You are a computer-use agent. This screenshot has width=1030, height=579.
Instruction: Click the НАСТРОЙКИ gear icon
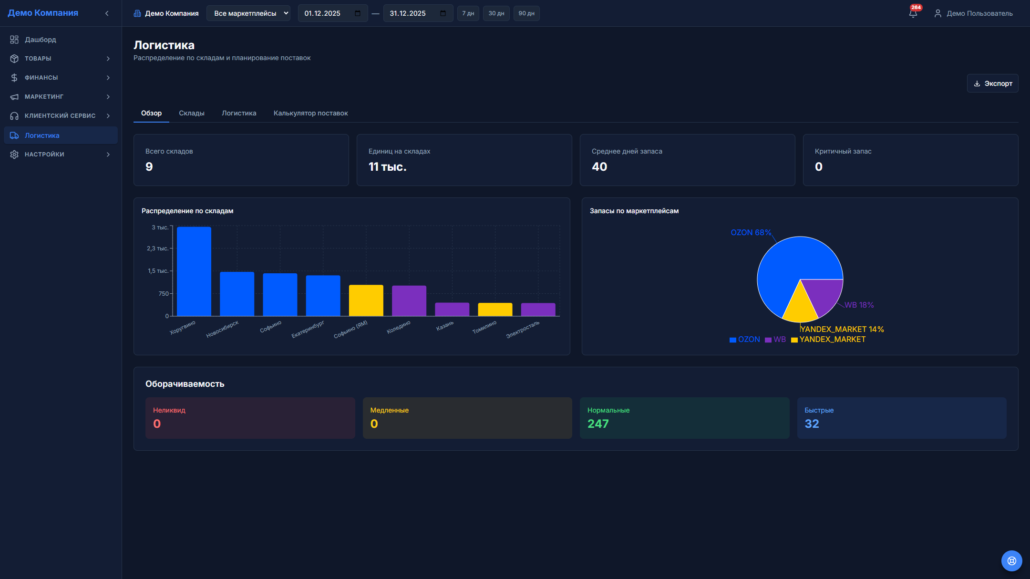tap(14, 155)
